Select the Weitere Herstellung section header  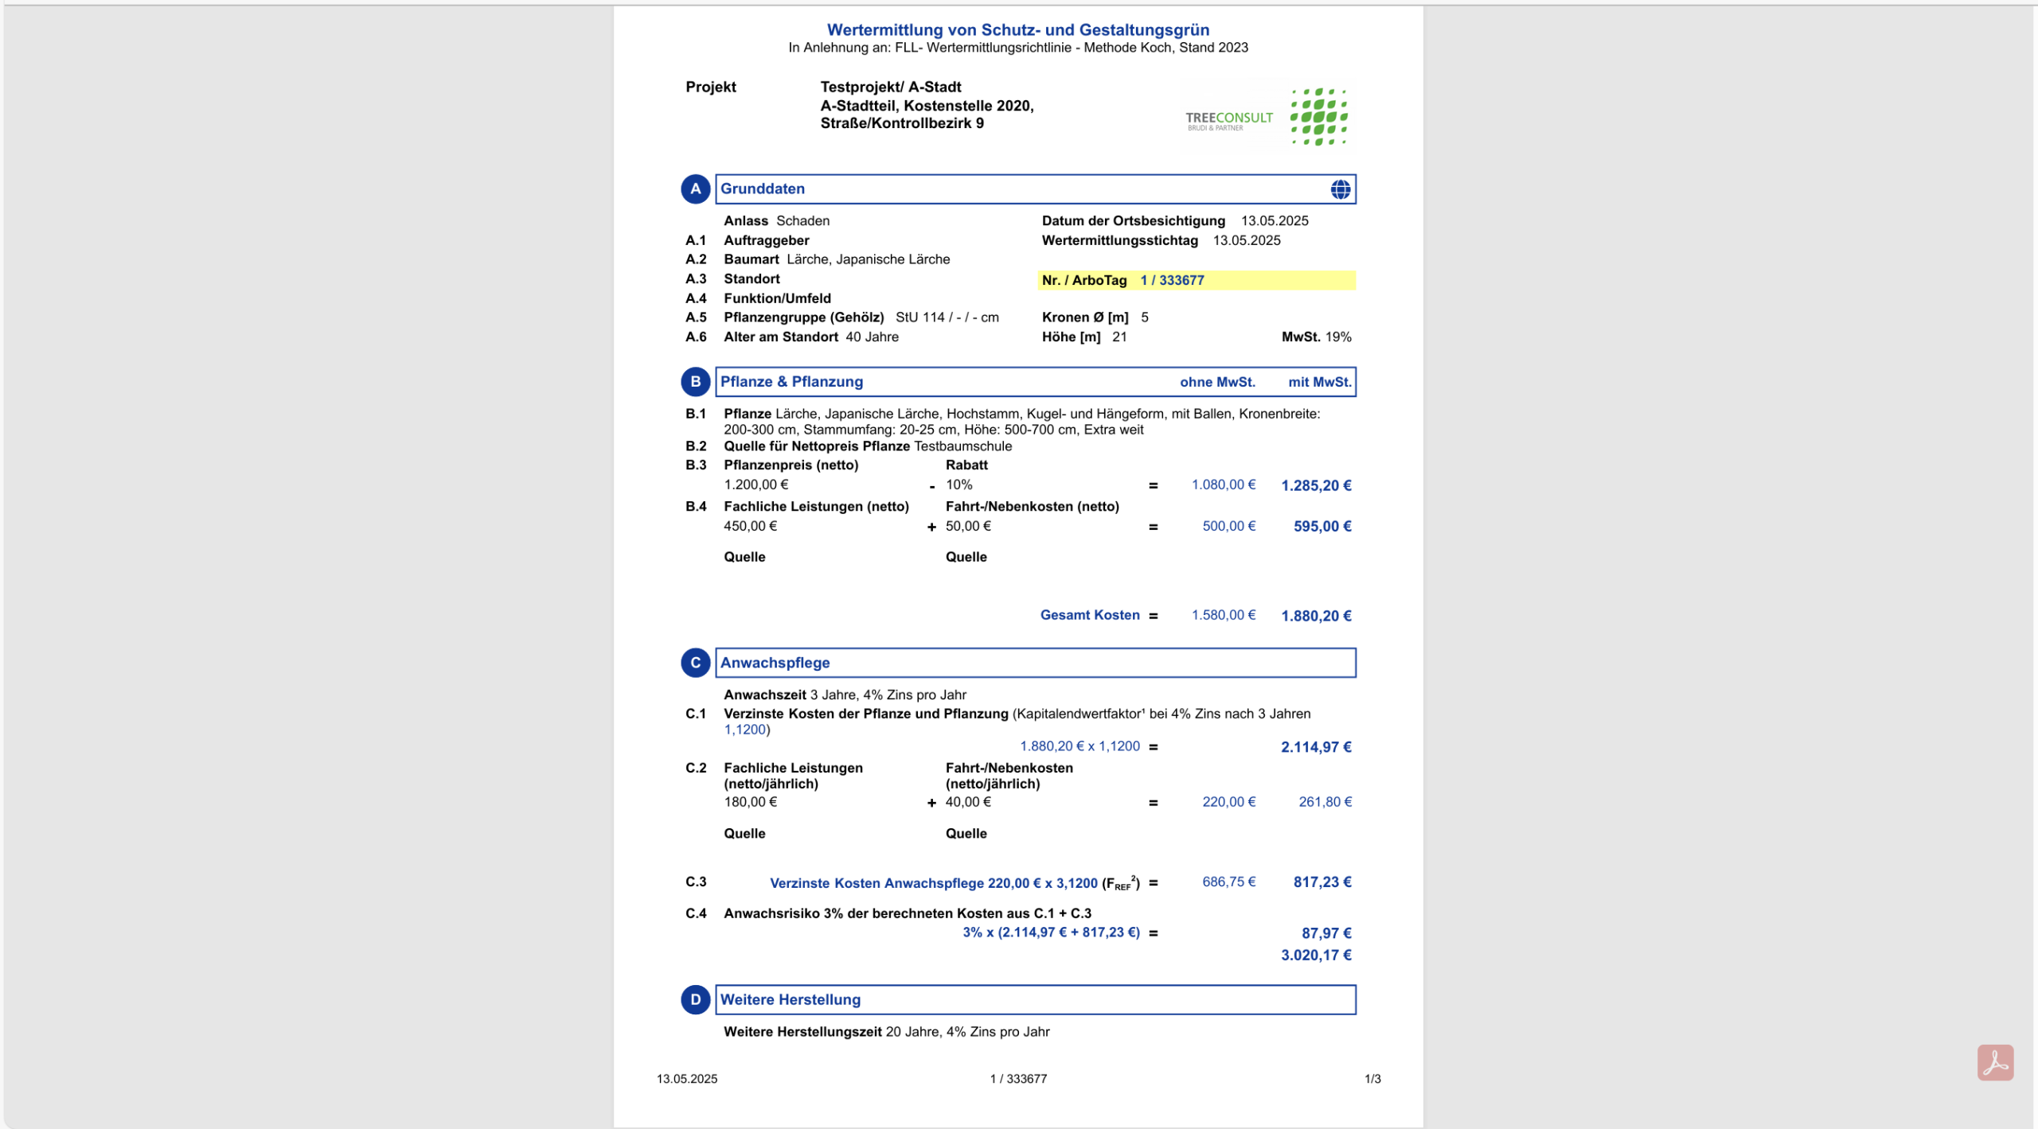pyautogui.click(x=1035, y=999)
